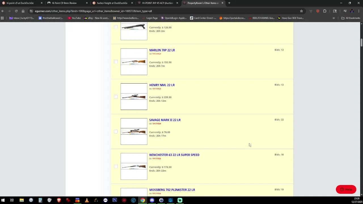Click the Chrome icon in the taskbar

[x=143, y=200]
